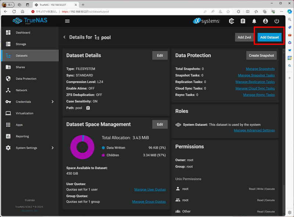Open Manage Cloud Sync Tasks link
This screenshot has width=294, height=217.
coord(255,88)
